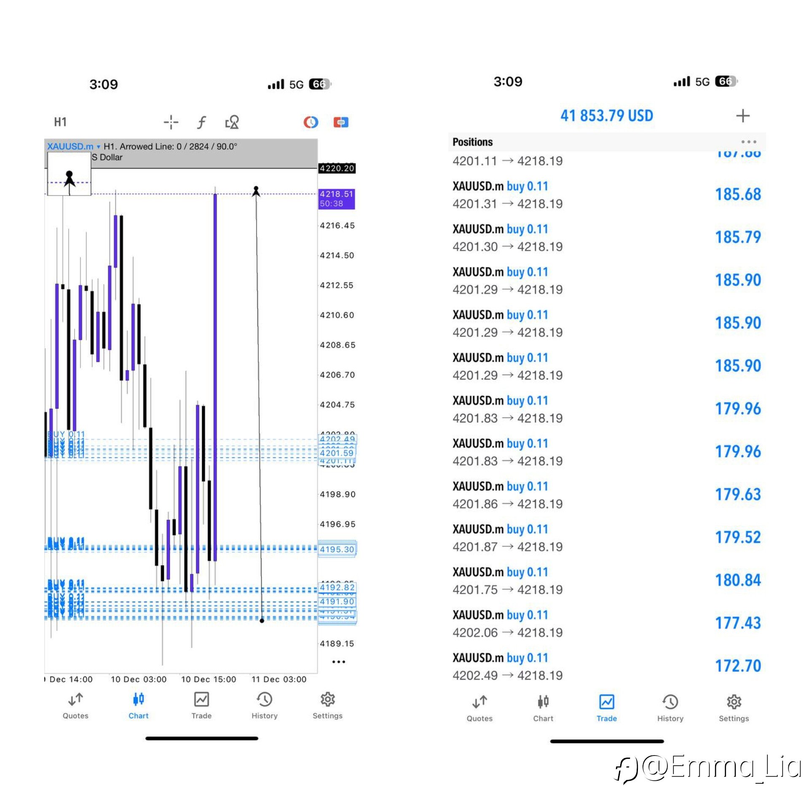Add new order with plus icon
The width and height of the screenshot is (809, 809).
point(742,116)
